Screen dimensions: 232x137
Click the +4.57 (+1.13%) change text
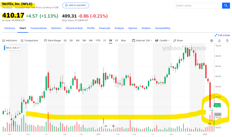click(x=42, y=16)
